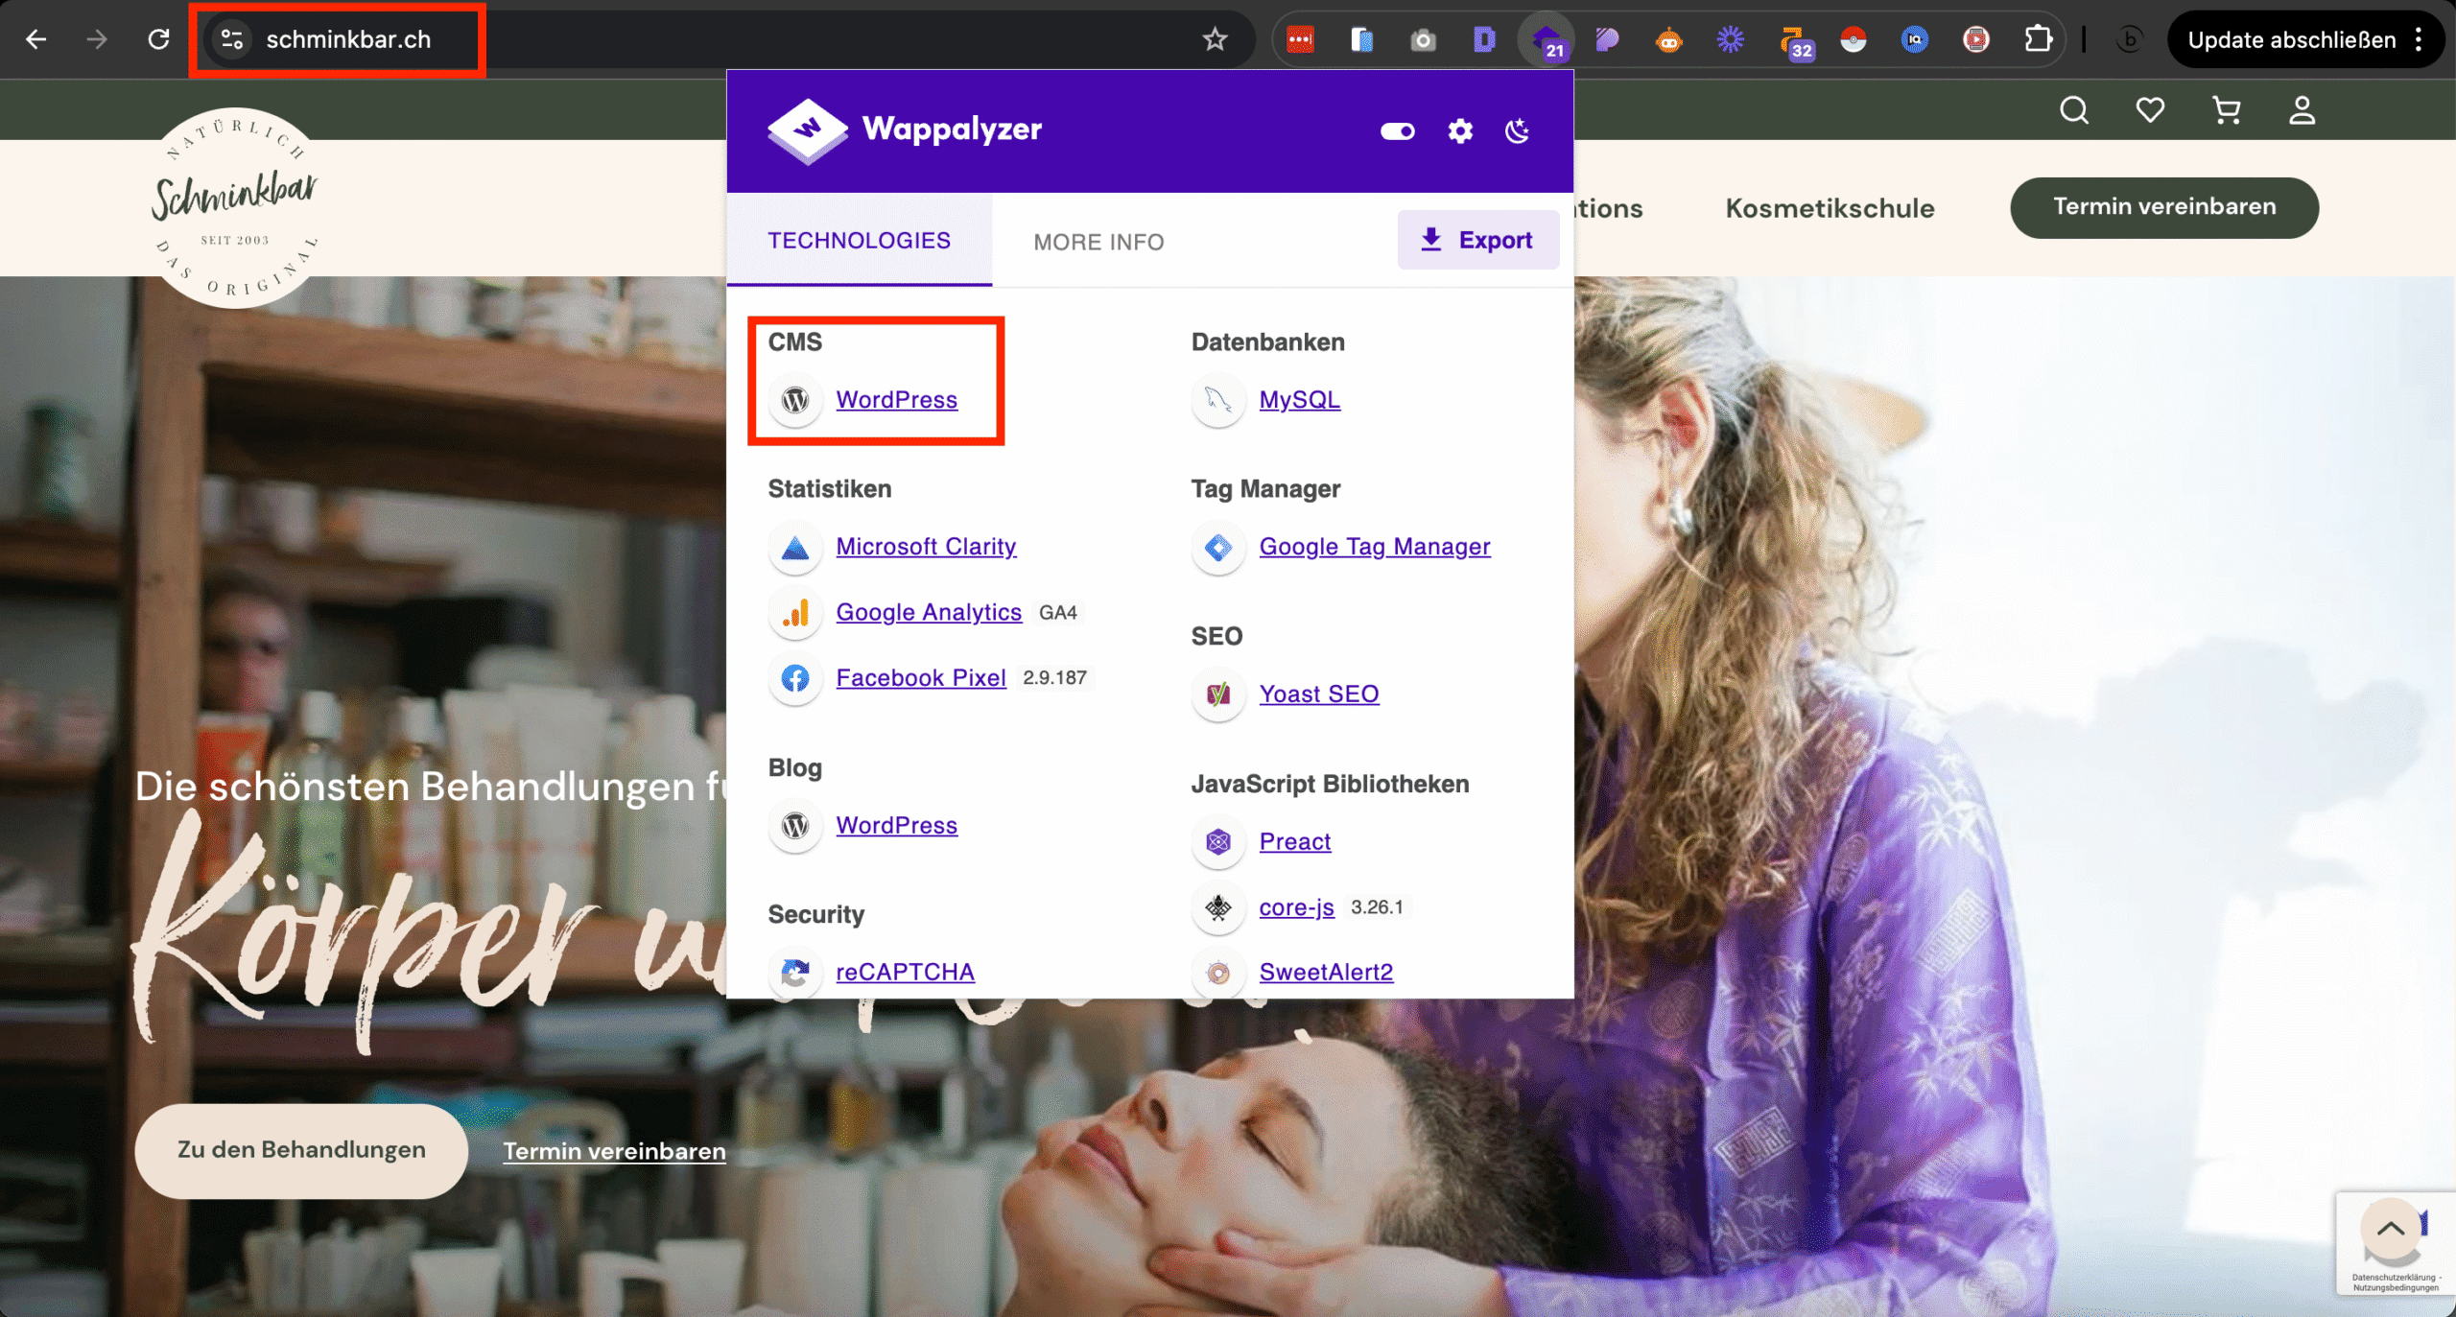2456x1317 pixels.
Task: Click the Microsoft Clarity icon
Action: (794, 547)
